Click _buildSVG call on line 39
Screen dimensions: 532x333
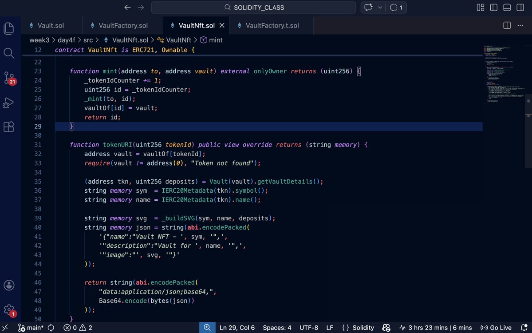(x=178, y=218)
